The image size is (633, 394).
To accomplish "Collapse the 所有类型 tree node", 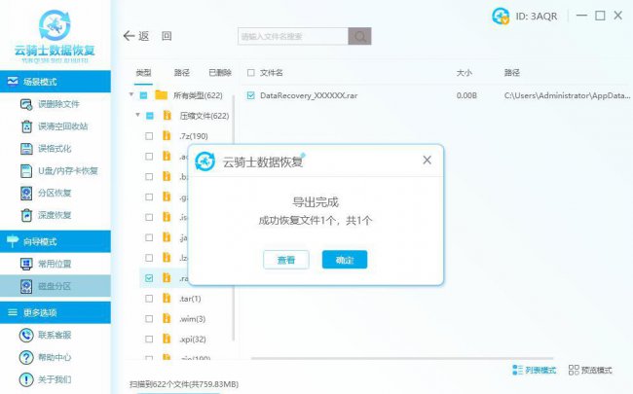I will click(x=131, y=94).
